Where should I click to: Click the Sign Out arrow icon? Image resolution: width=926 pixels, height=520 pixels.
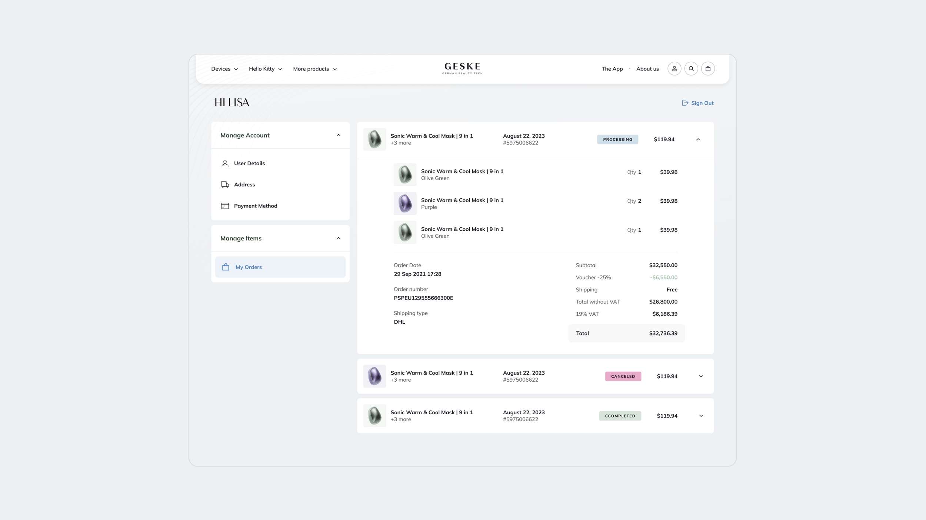(x=685, y=103)
